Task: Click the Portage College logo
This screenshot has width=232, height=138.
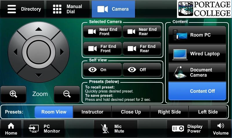Action: tap(204, 9)
